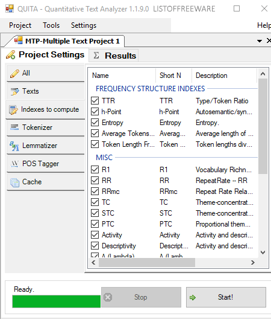271x319 pixels.
Task: Click the vertical scrollbar thumb
Action: point(263,126)
